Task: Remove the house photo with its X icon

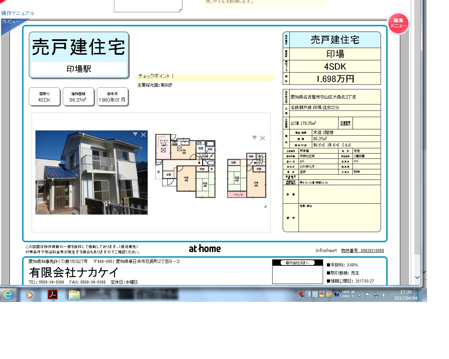Action: pos(143,135)
